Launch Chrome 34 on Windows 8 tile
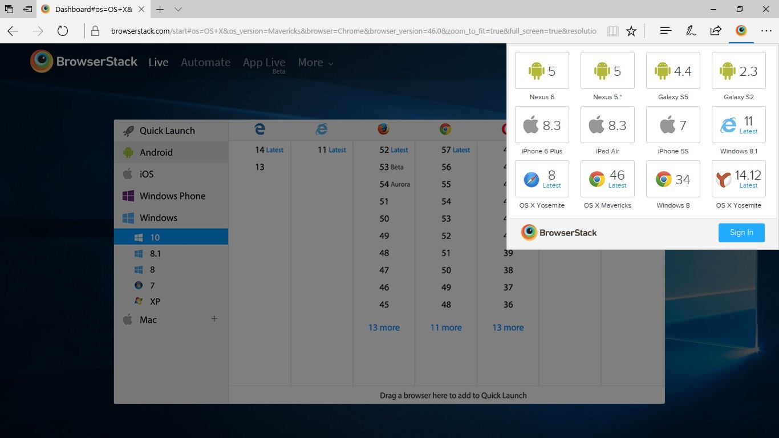Viewport: 779px width, 438px height. click(673, 179)
